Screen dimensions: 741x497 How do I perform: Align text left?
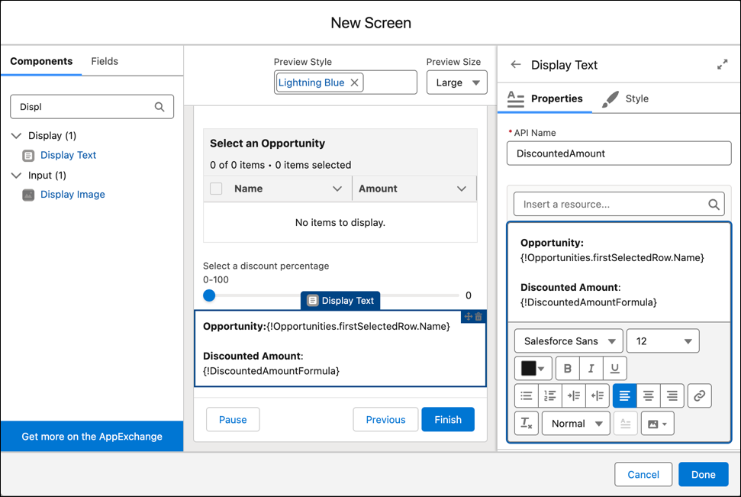(x=625, y=395)
